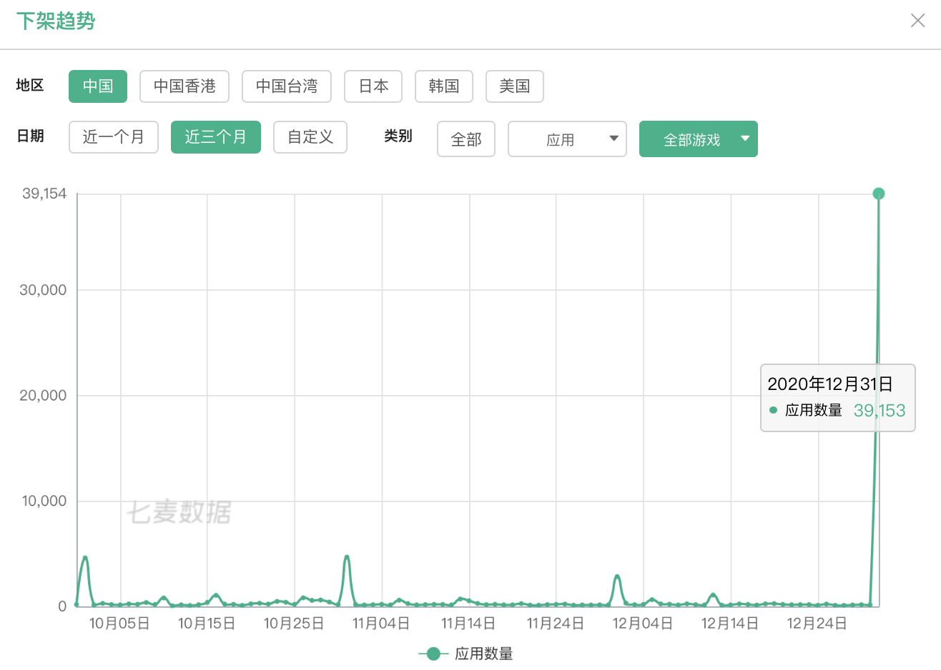Click the spike just before 11月04日

click(x=347, y=556)
